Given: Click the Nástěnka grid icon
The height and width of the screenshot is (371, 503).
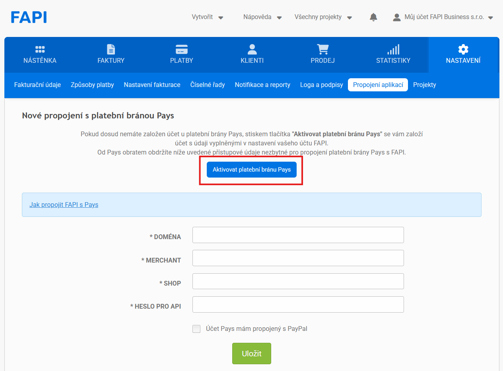Looking at the screenshot, I should [40, 49].
